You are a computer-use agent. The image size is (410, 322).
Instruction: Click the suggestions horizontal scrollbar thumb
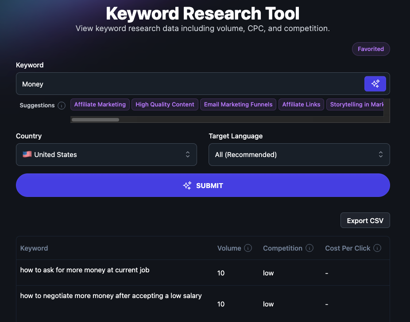pyautogui.click(x=96, y=120)
